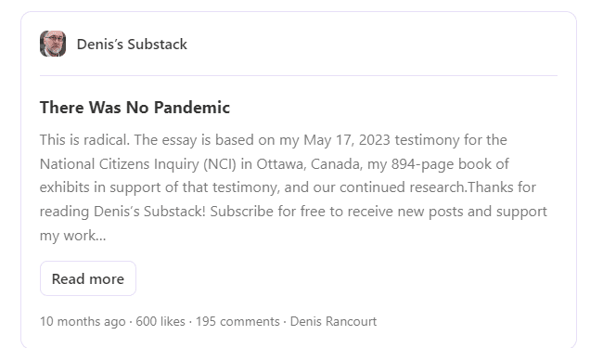Click the This is radical opening sentence
590x348 pixels.
point(84,140)
